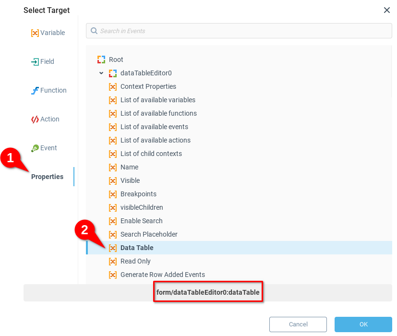The width and height of the screenshot is (397, 336).
Task: Select the Read Only property
Action: click(x=135, y=261)
